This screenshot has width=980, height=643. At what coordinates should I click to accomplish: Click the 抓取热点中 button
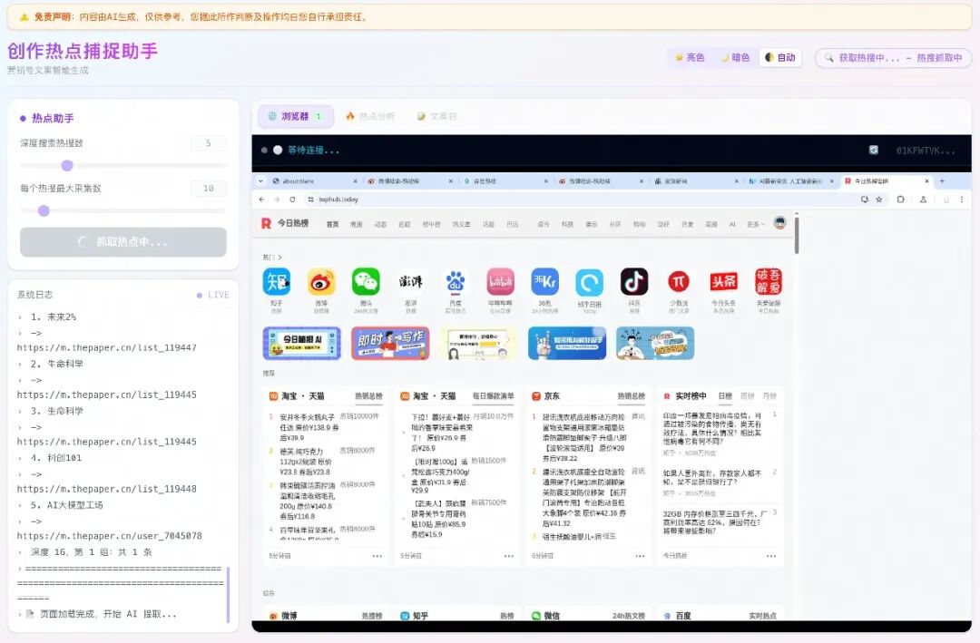pyautogui.click(x=122, y=241)
